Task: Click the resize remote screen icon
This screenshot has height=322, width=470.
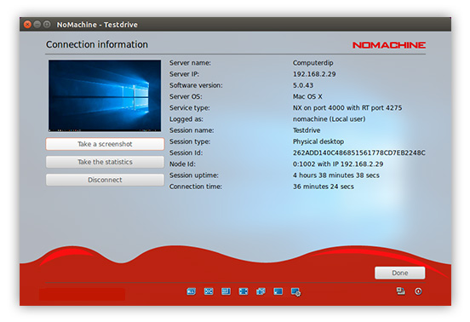Action: click(226, 291)
